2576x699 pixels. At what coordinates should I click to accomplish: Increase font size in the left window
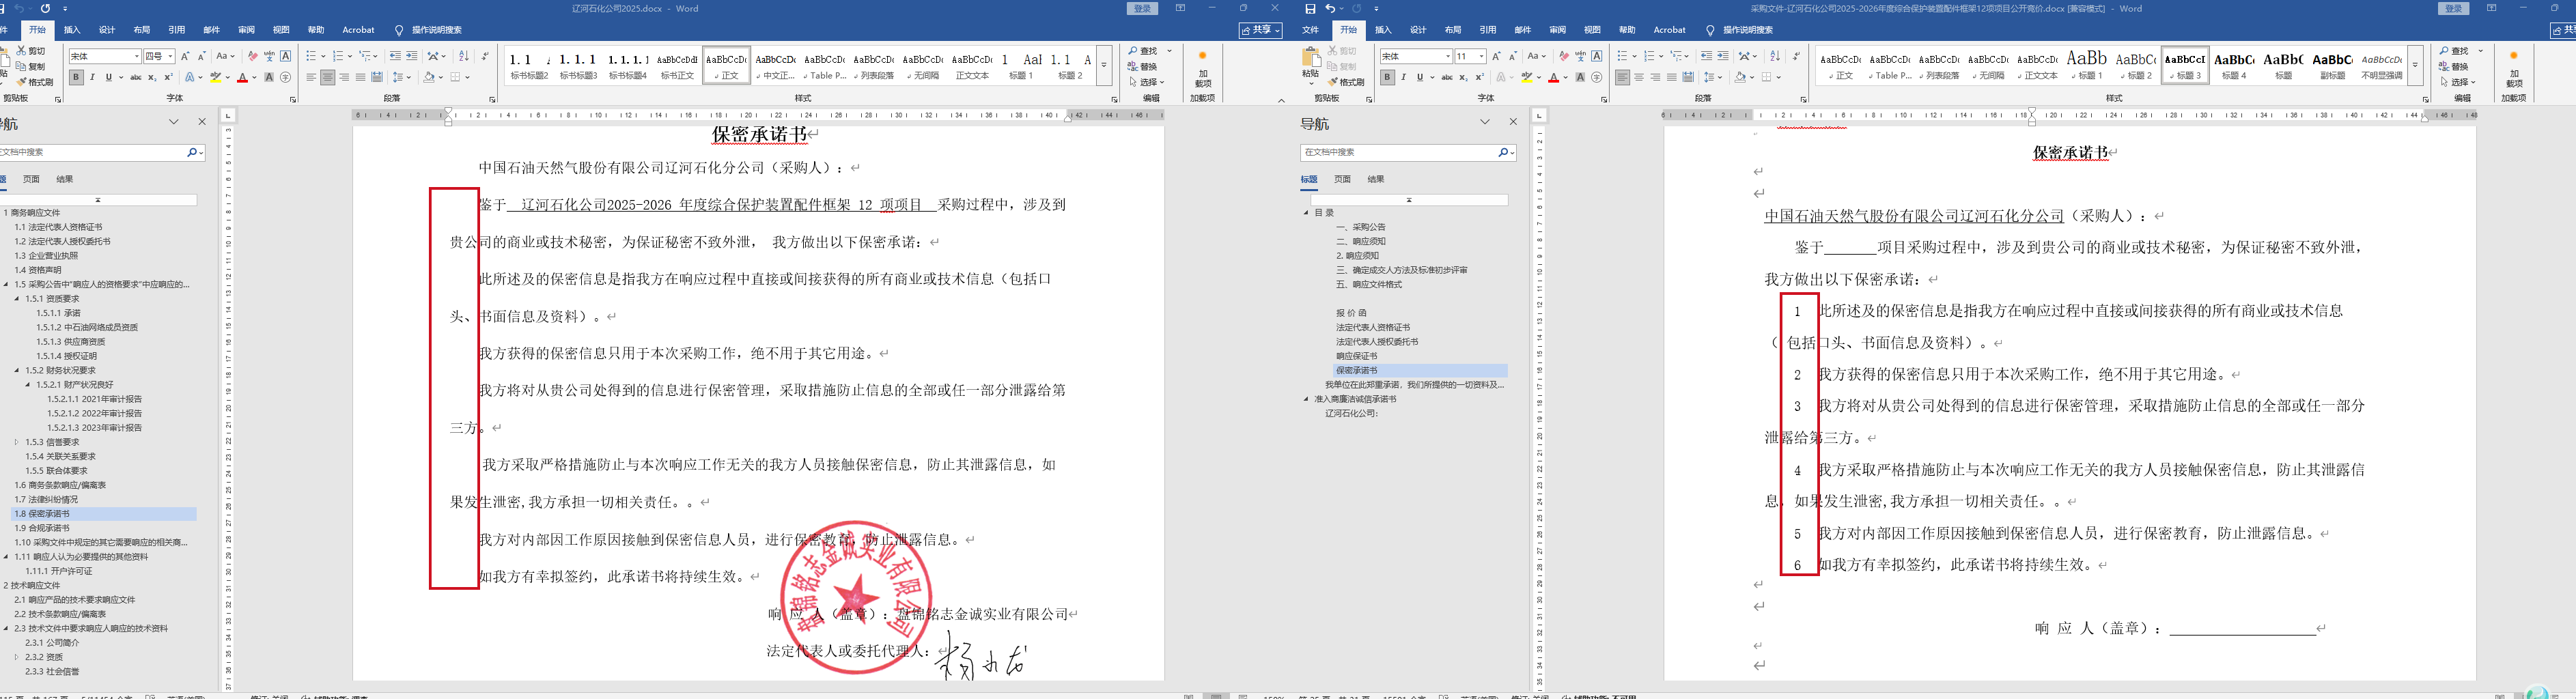click(x=185, y=56)
